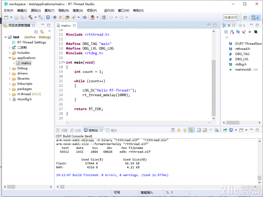This screenshot has height=197, width=263.
Task: Toggle hide fields in outline
Action: (x=238, y=32)
